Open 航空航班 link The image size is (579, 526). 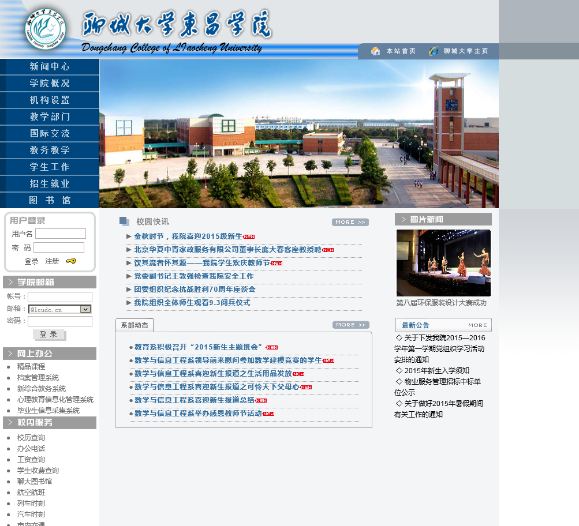coord(31,493)
